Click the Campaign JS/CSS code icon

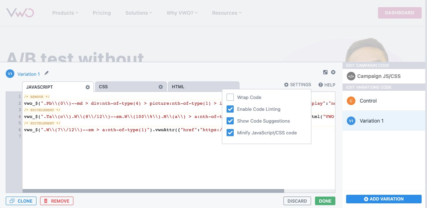coord(351,76)
